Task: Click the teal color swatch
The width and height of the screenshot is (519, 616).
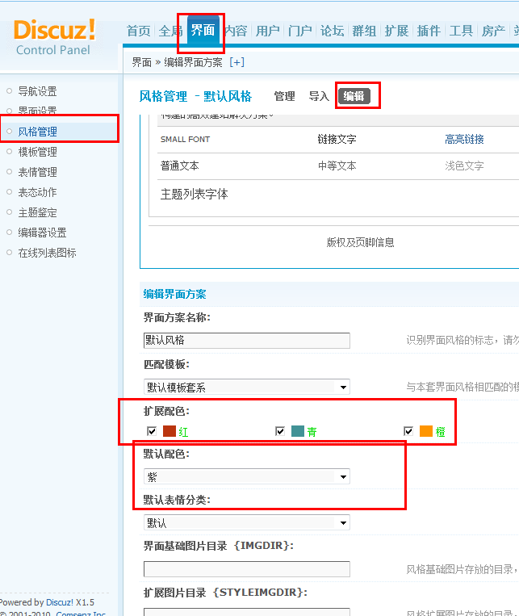Action: point(298,431)
